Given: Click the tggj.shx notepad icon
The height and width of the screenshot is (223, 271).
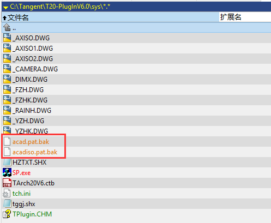Looking at the screenshot, I should 7,203.
